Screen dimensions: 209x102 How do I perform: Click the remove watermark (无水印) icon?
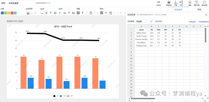point(159,2)
